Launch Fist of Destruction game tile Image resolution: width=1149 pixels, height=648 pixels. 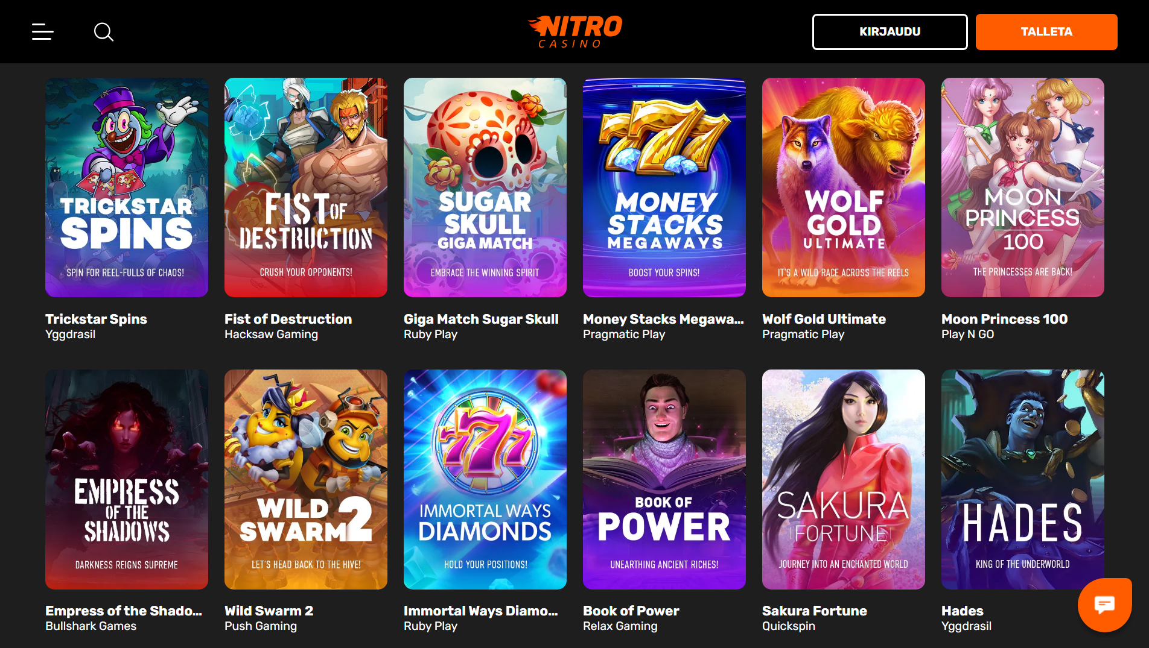[306, 187]
